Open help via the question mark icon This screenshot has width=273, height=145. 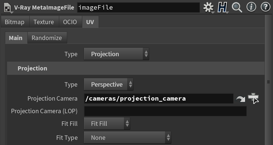pyautogui.click(x=265, y=7)
